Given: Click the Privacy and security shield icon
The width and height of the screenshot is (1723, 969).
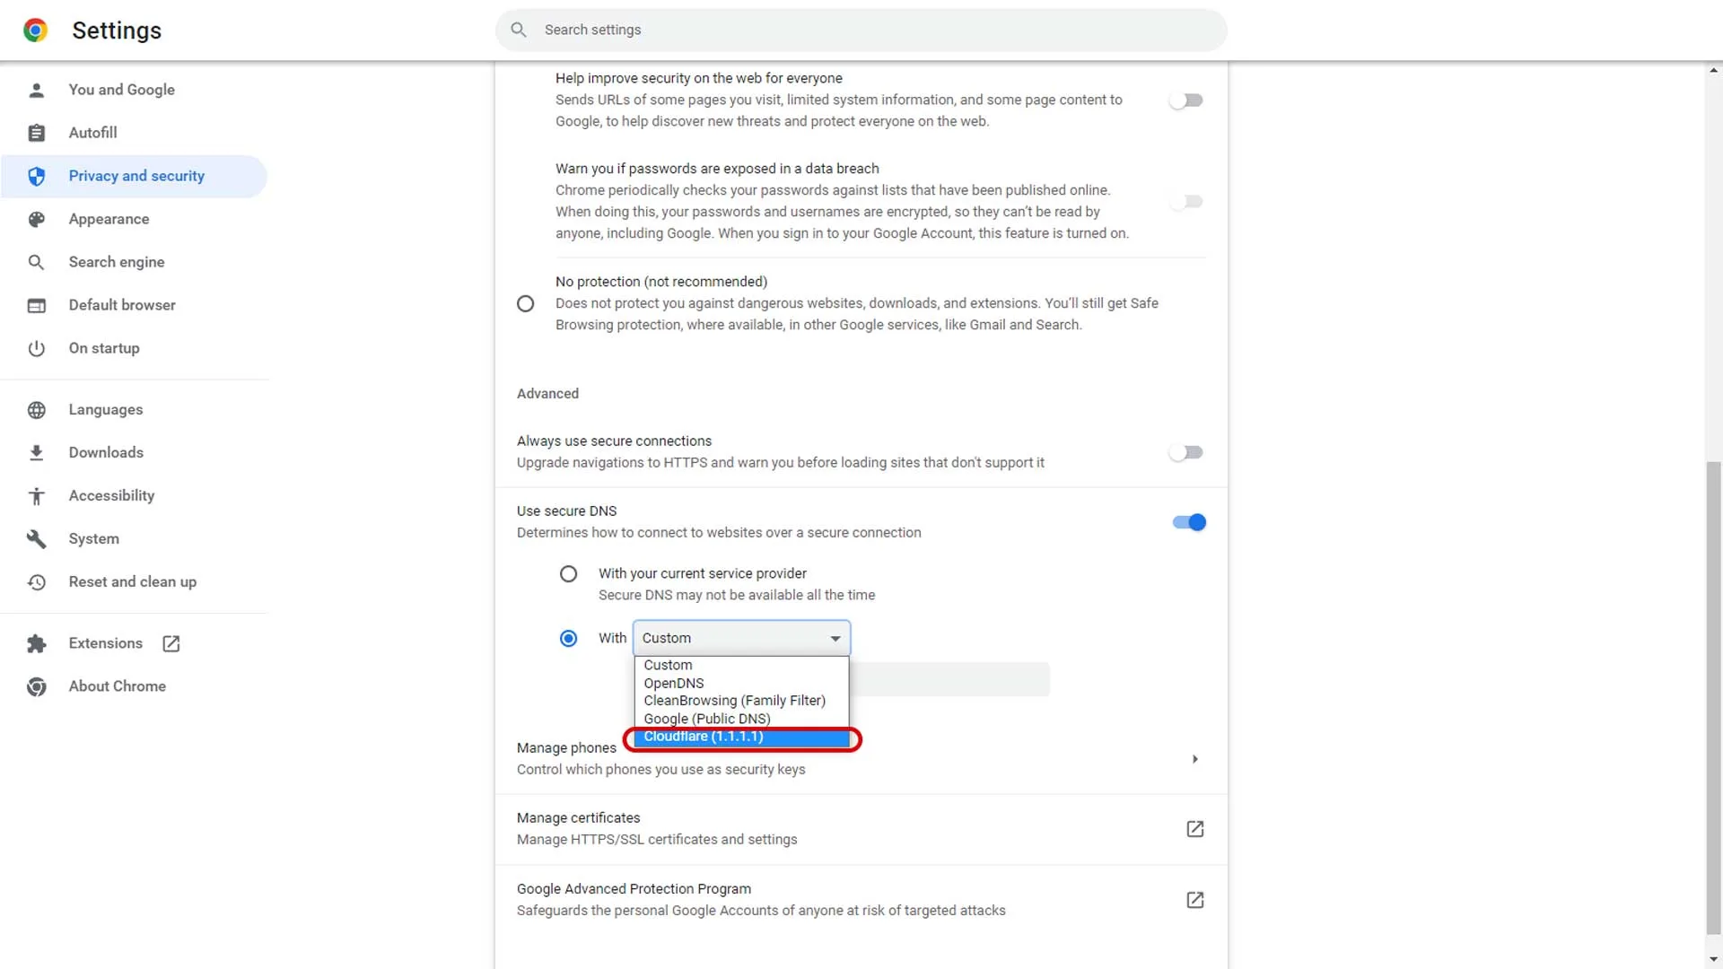Looking at the screenshot, I should [x=37, y=176].
